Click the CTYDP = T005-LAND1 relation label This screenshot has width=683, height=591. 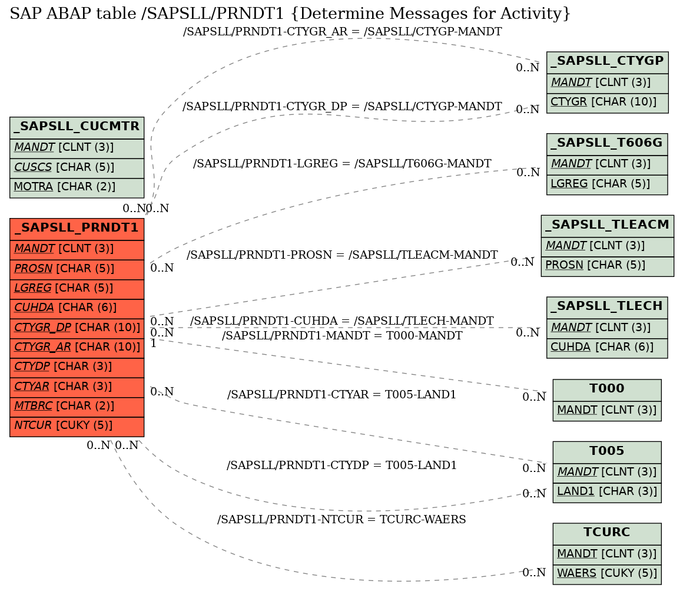pos(342,465)
